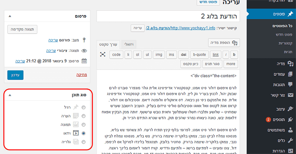The width and height of the screenshot is (296, 154).
Task: Click the permalink עריכה edit button
Action: click(x=138, y=28)
